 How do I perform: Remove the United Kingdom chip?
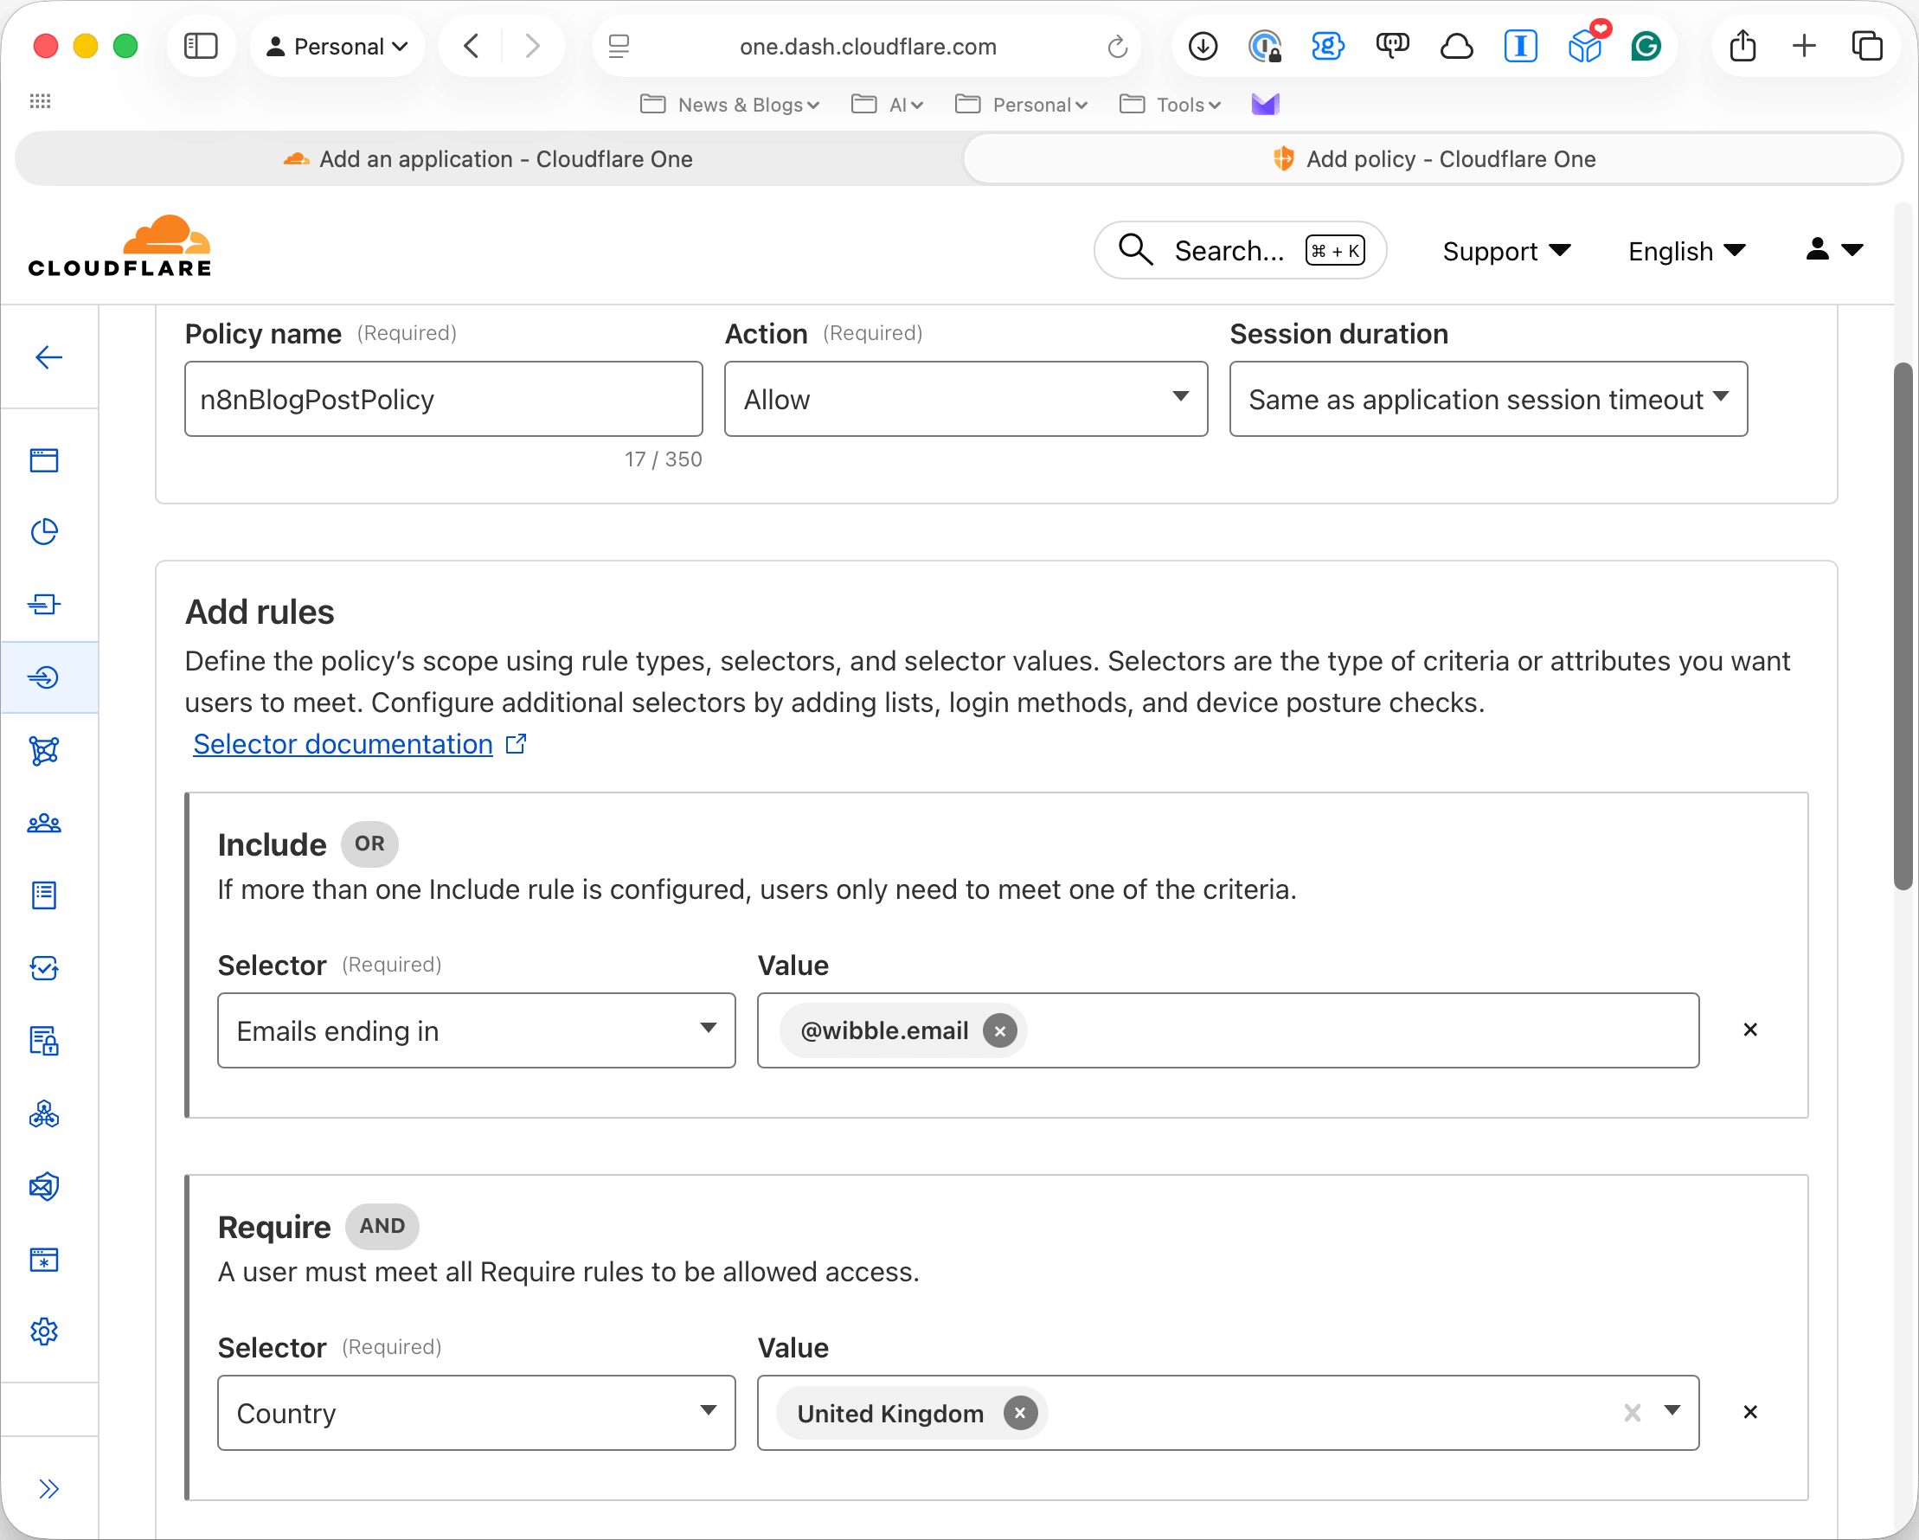point(1020,1413)
